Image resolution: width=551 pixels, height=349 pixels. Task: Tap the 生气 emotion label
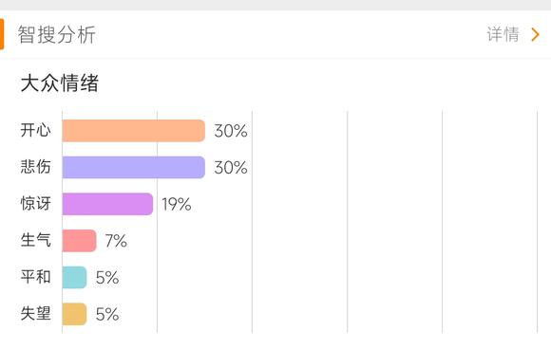(x=35, y=240)
